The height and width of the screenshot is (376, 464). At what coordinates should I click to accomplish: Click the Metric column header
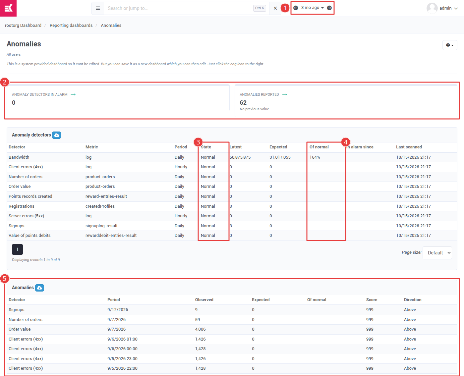[92, 147]
